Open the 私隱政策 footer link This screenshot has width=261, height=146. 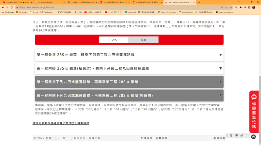146,138
